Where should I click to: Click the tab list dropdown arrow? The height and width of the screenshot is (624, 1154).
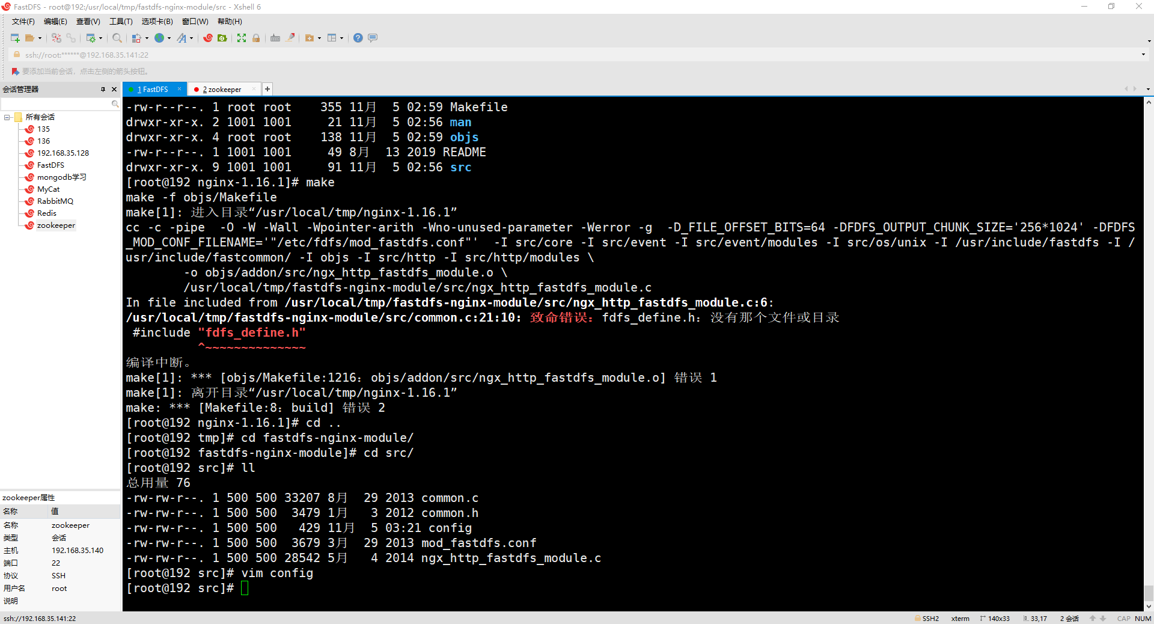[x=1148, y=89]
